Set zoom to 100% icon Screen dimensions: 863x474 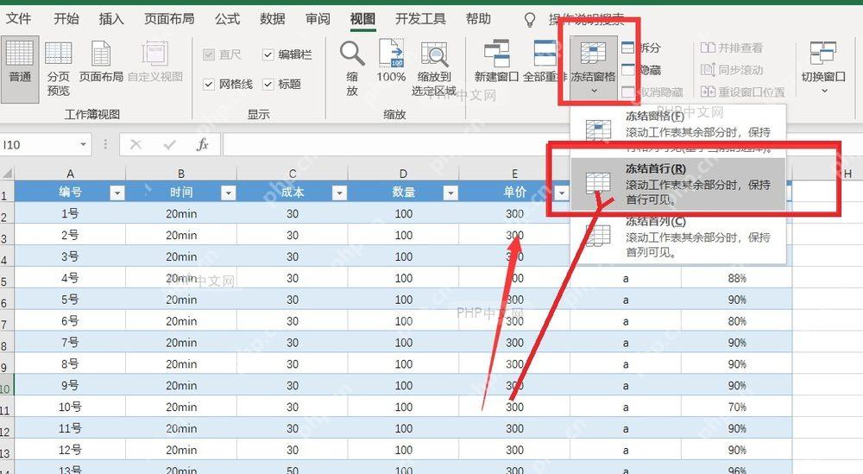[391, 54]
